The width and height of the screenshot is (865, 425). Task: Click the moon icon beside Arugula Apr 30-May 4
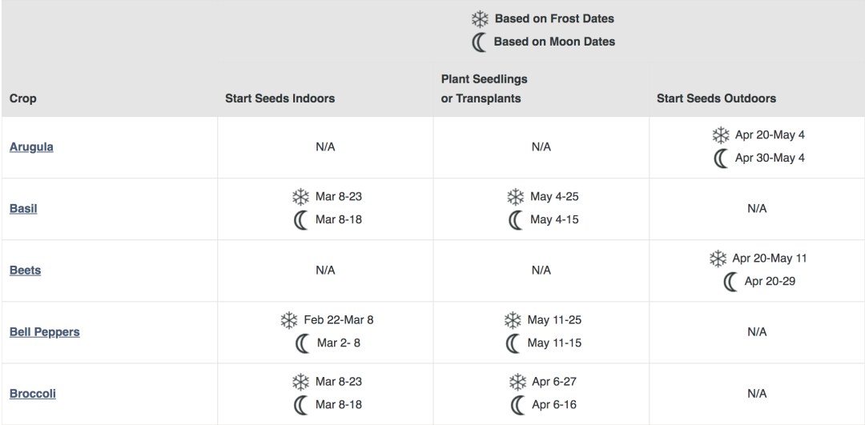coord(721,158)
